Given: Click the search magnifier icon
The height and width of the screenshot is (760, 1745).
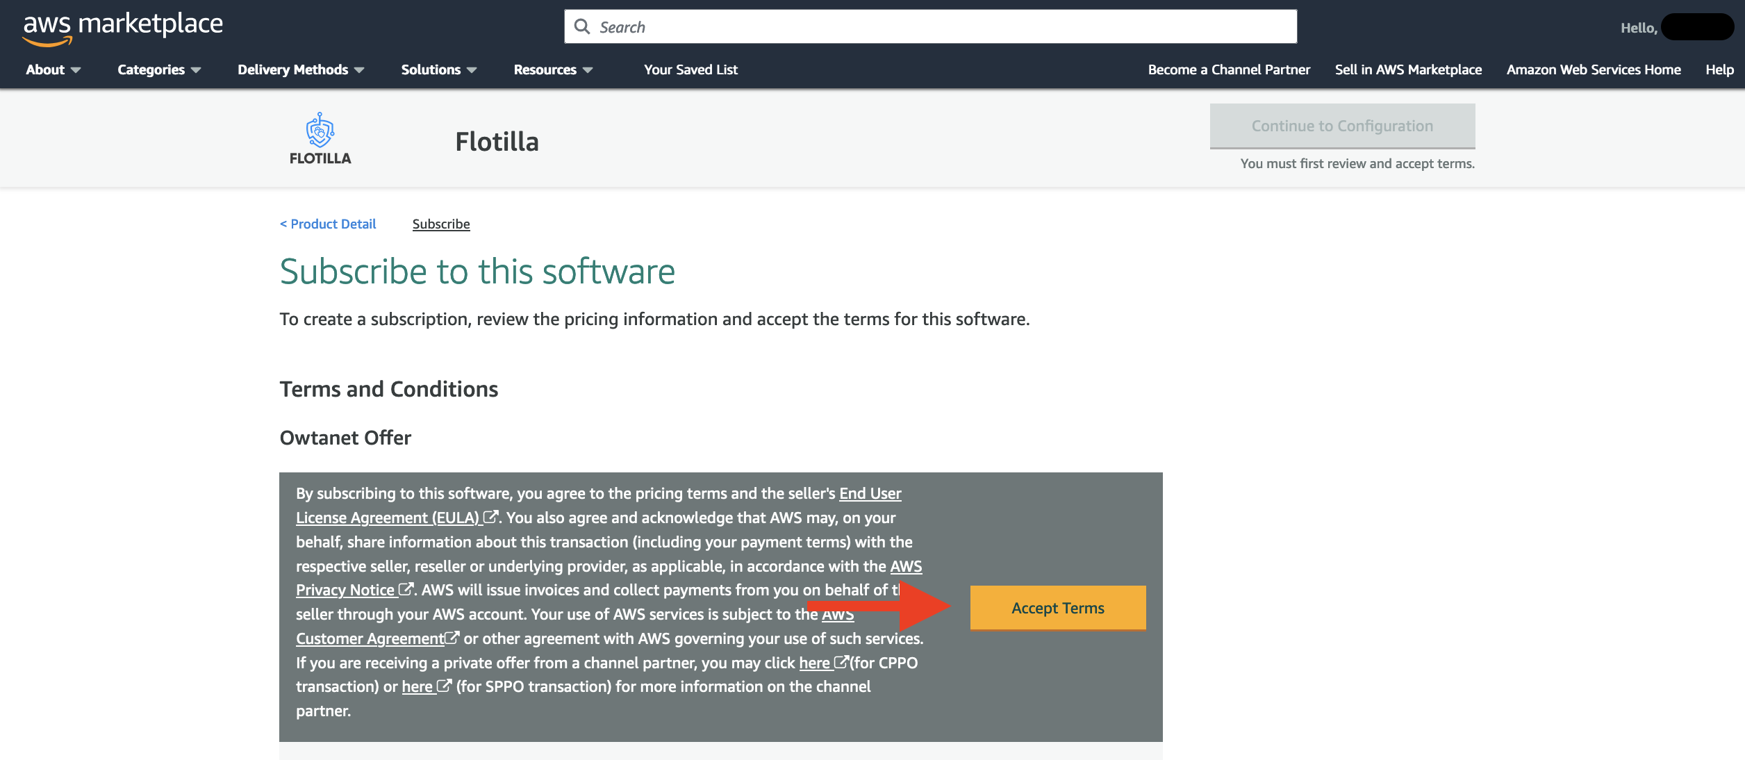Looking at the screenshot, I should [582, 27].
